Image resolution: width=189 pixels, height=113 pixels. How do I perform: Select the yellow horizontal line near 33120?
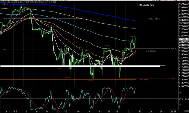coord(68,19)
